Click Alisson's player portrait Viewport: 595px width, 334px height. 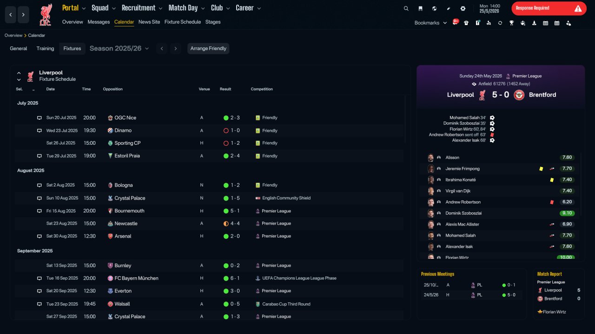(x=431, y=158)
